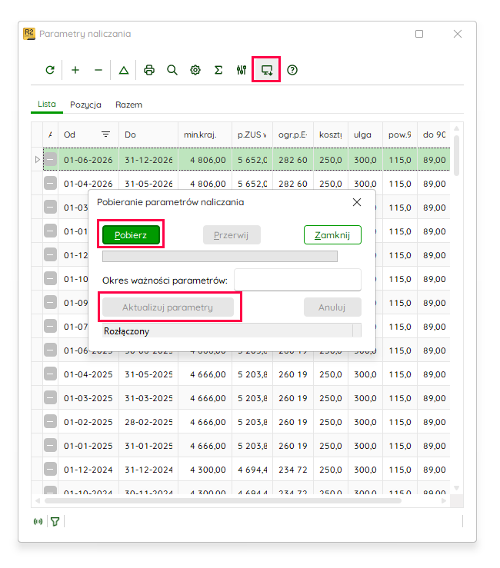Image resolution: width=500 pixels, height=568 pixels.
Task: Click the ogr.p.E column header
Action: click(x=293, y=135)
